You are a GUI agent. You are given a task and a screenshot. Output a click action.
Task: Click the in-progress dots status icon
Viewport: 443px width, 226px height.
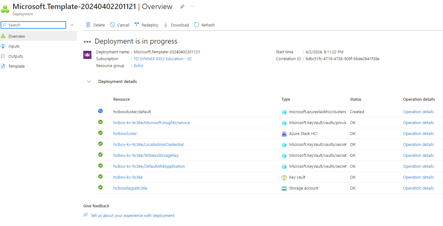coord(87,42)
